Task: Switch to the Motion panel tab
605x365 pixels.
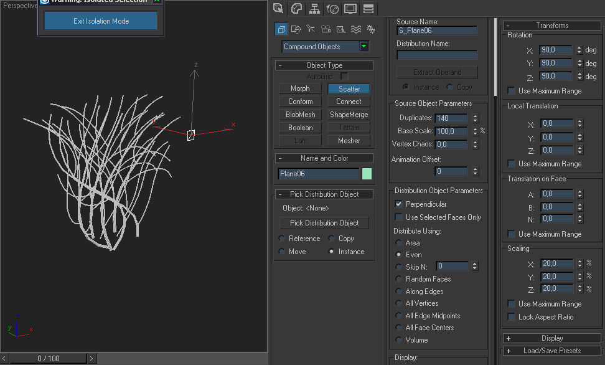Action: tap(332, 9)
